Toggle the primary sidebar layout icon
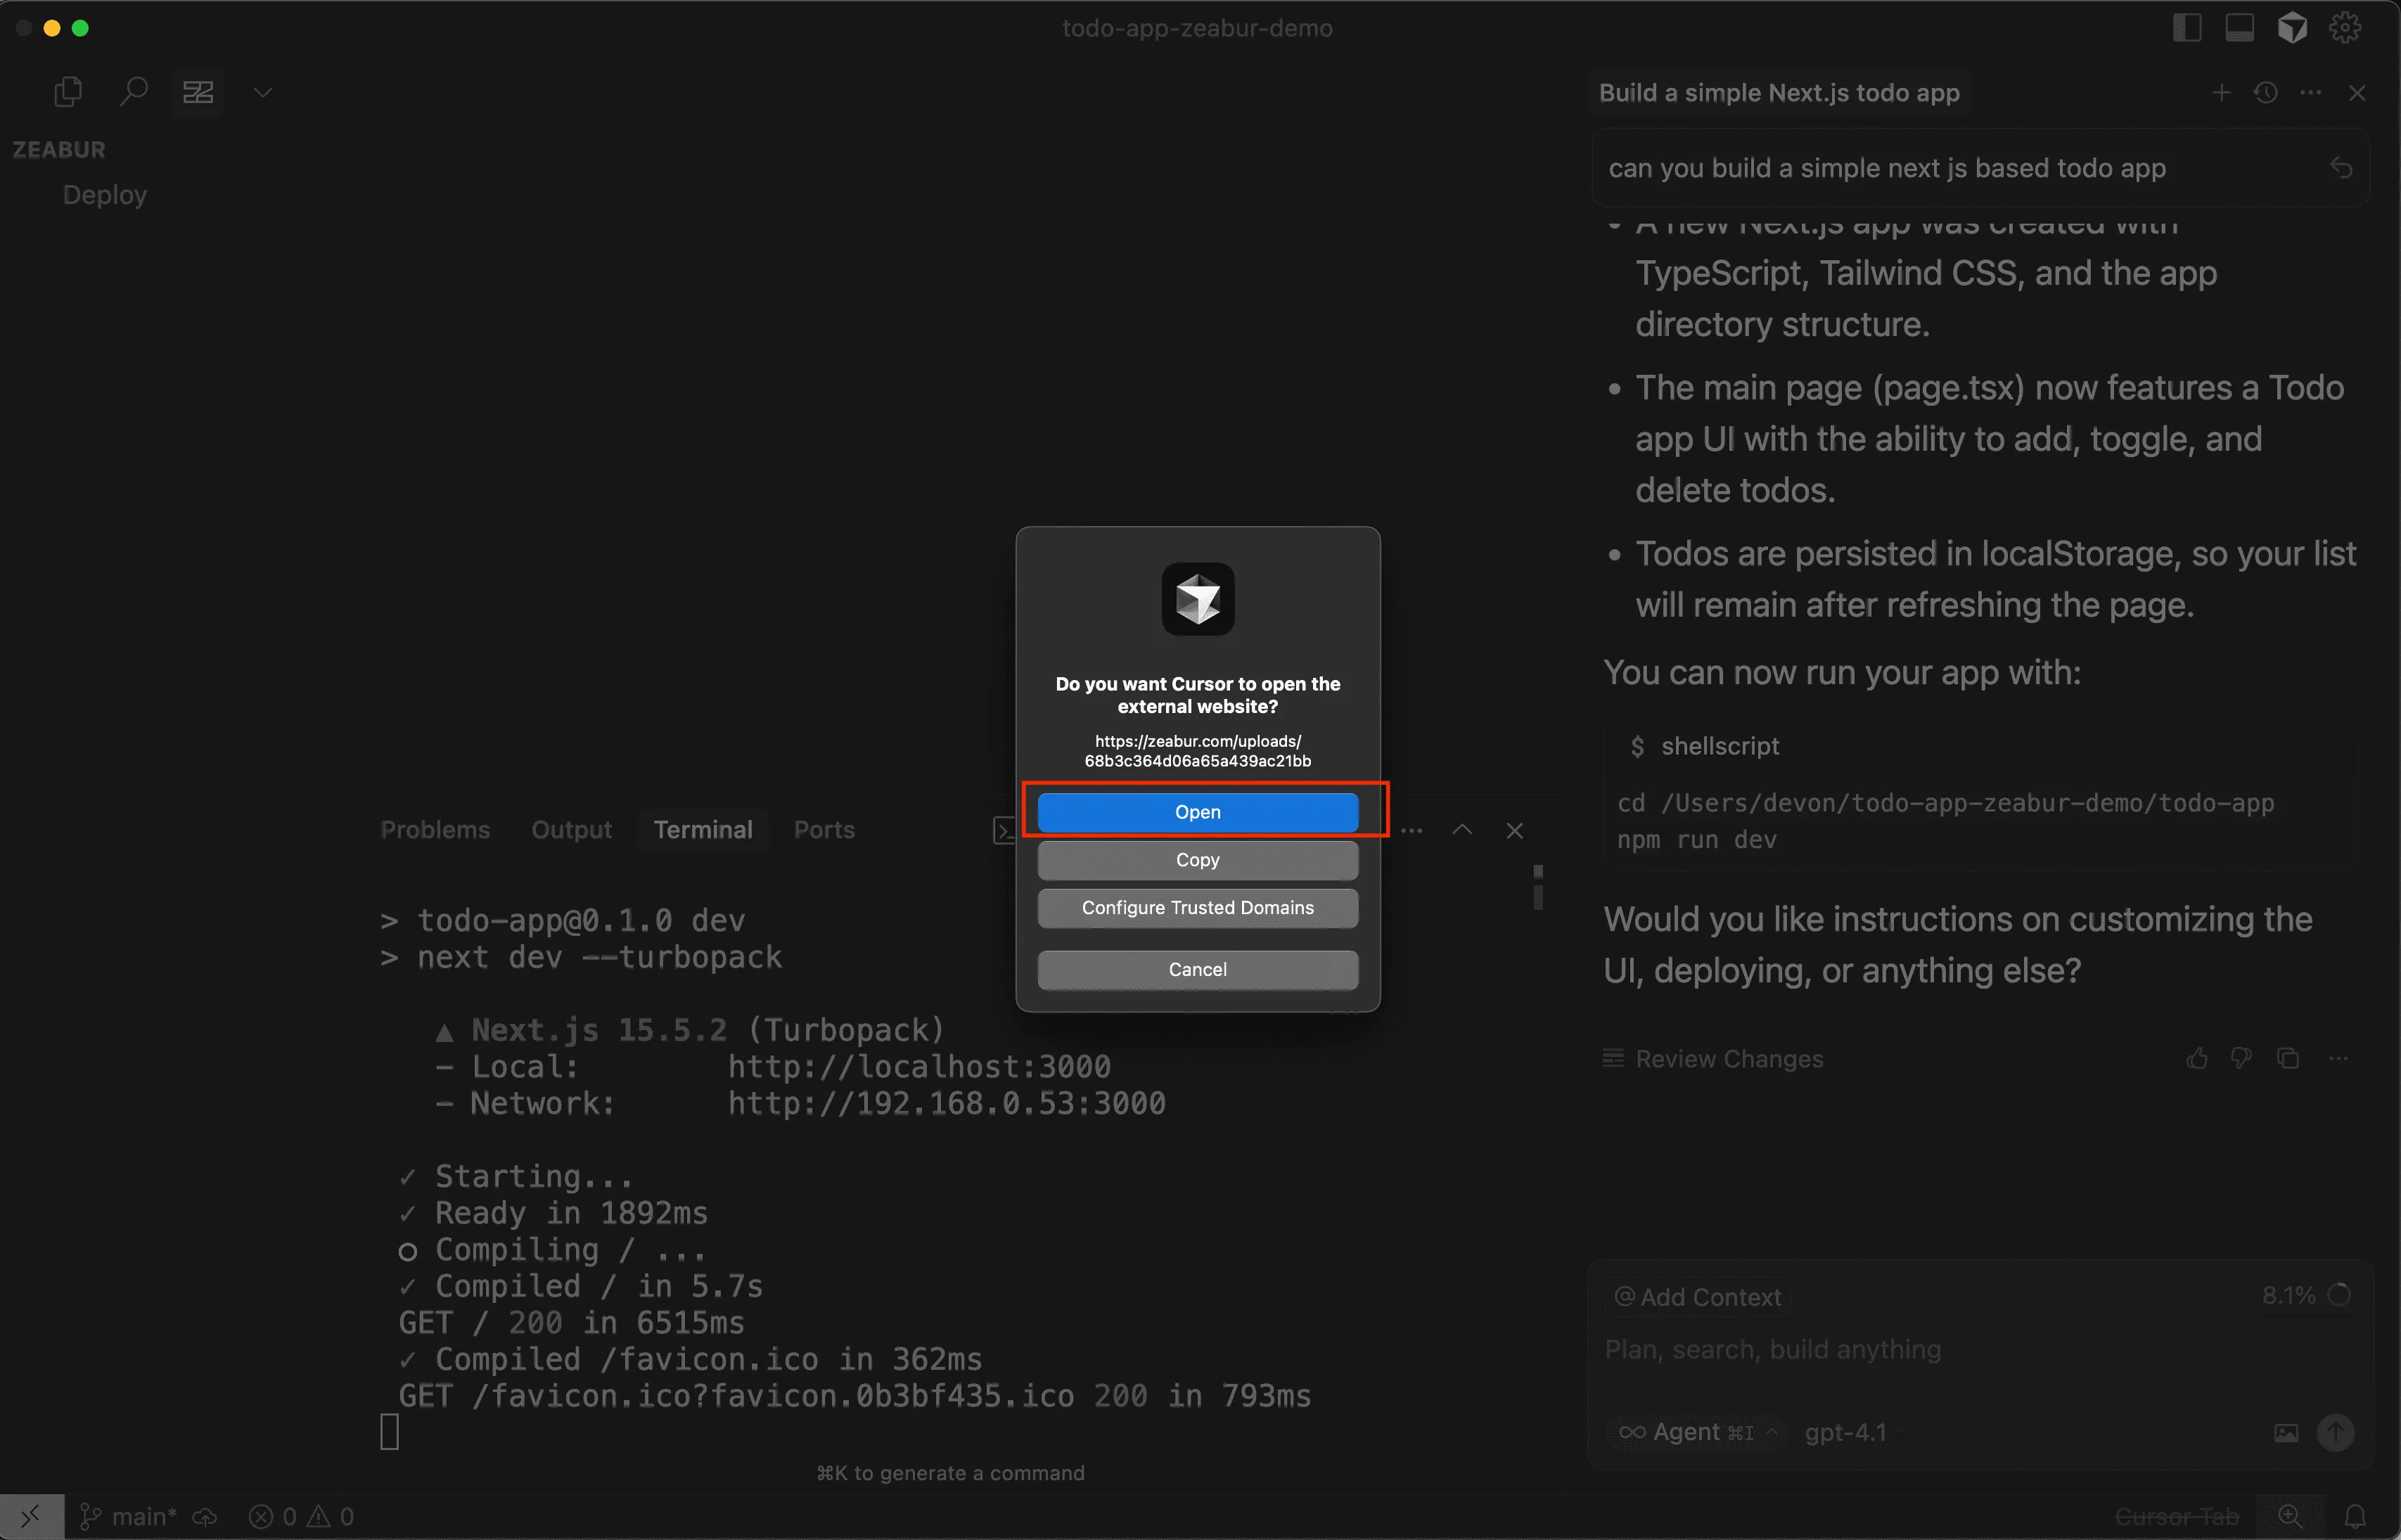Screen dimensions: 2401x1540 (x=2187, y=28)
